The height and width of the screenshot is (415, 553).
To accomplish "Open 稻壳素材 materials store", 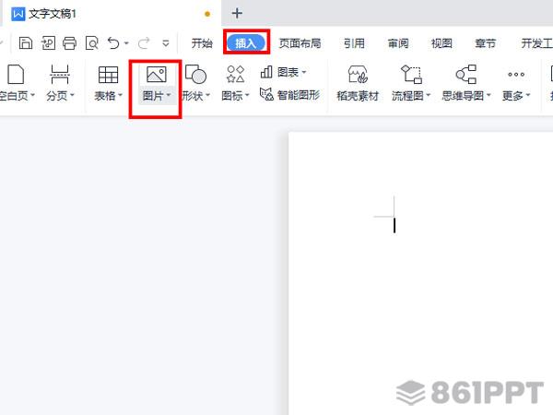I will coord(358,83).
